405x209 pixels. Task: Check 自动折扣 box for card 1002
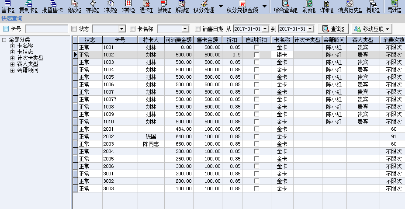[x=256, y=55]
